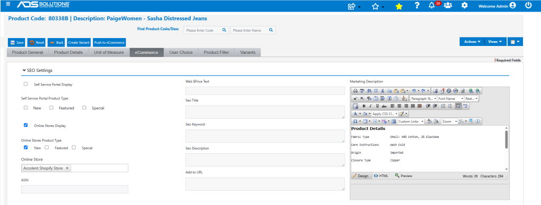Open the settings gear icon
The image size is (541, 205).
[x=465, y=5]
